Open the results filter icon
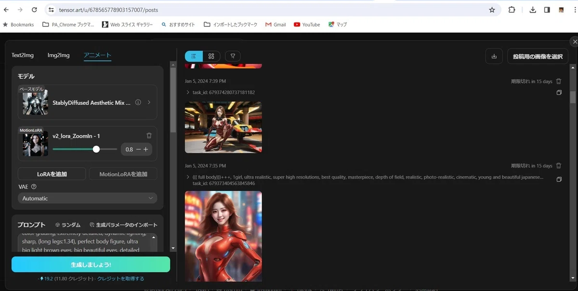The height and width of the screenshot is (291, 578). point(233,56)
